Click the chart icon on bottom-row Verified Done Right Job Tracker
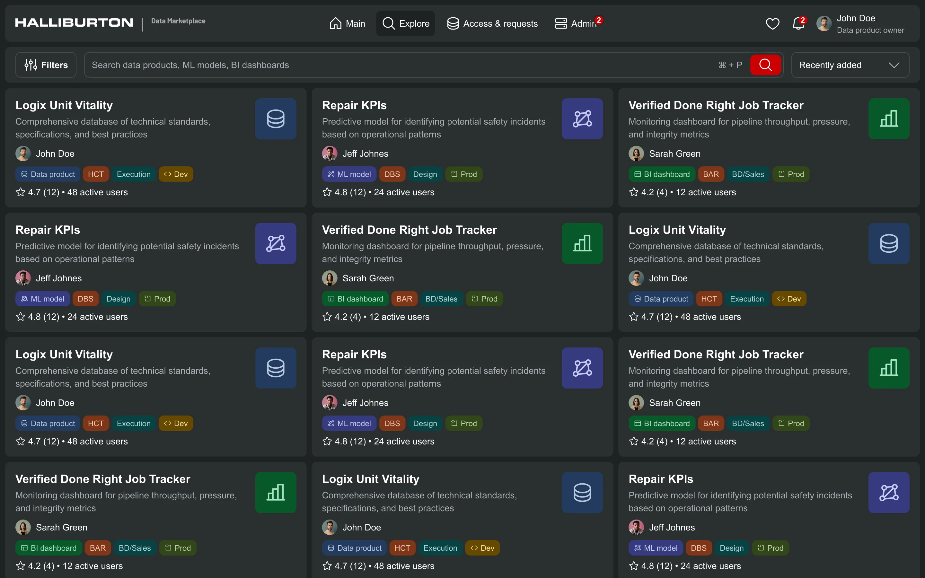The height and width of the screenshot is (578, 925). pos(276,493)
